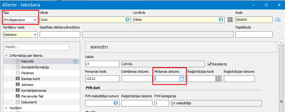
Task: Open the Tips dropdown Privātpersona
Action: coord(20,20)
